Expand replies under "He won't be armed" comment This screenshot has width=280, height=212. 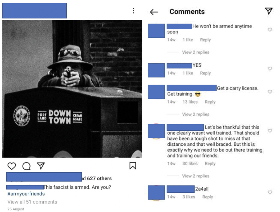coord(196,52)
